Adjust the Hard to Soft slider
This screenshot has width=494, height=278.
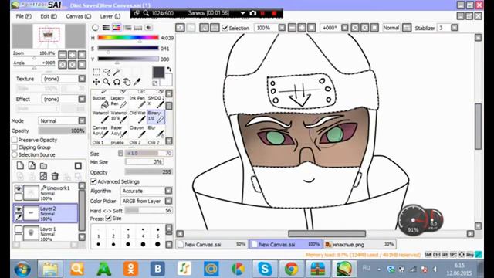[149, 210]
